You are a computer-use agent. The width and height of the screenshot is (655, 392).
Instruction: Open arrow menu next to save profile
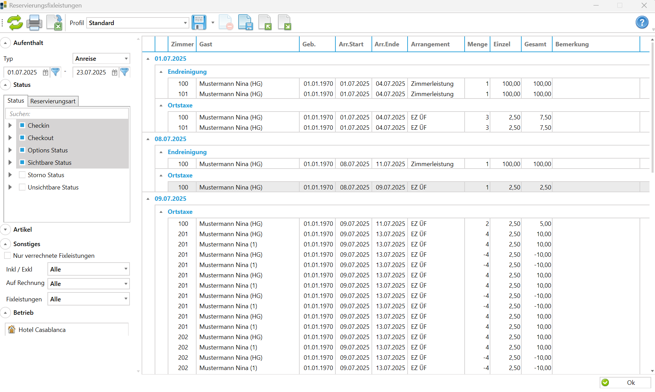pos(213,23)
